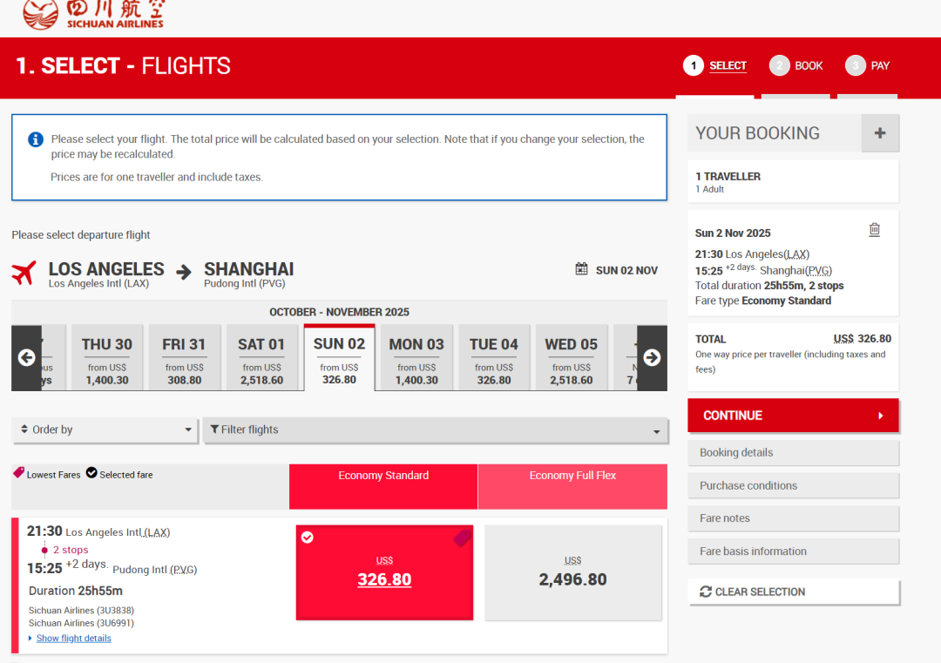Expand Show flight details
The width and height of the screenshot is (941, 663).
[73, 639]
